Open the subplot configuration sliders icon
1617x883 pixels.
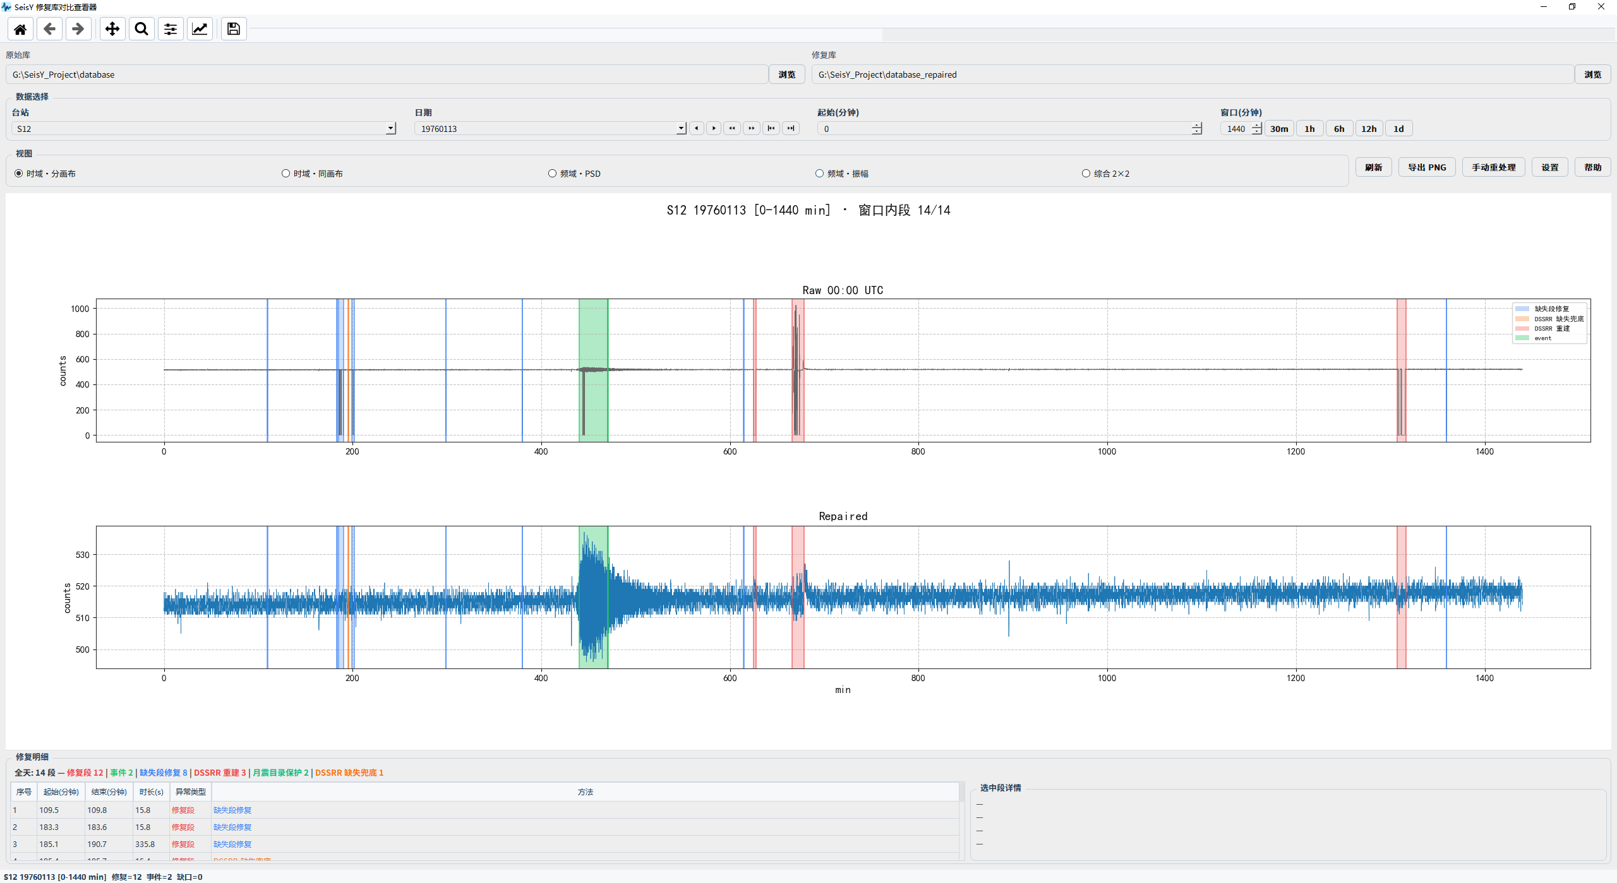pos(171,29)
